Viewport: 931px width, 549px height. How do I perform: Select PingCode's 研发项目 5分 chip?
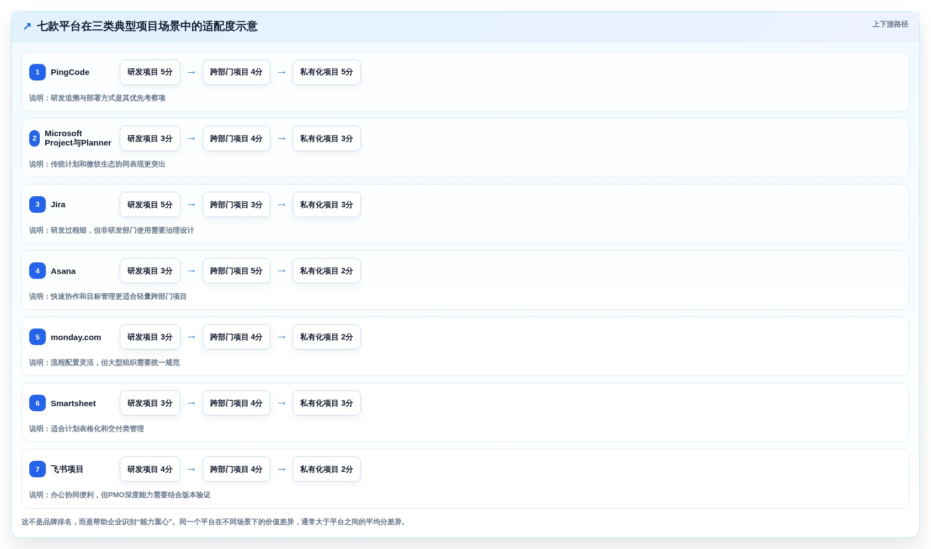point(150,72)
